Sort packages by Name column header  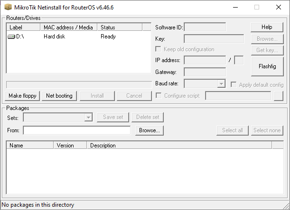30,146
